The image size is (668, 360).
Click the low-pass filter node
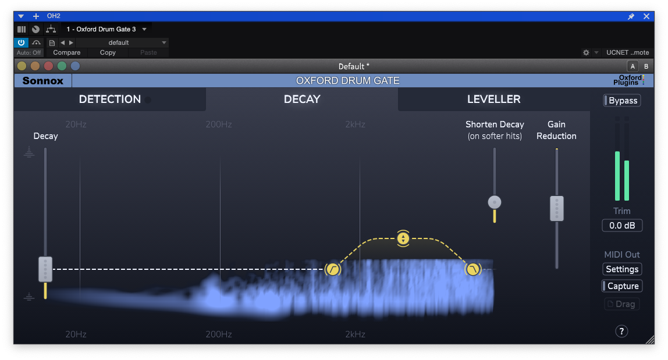[473, 269]
